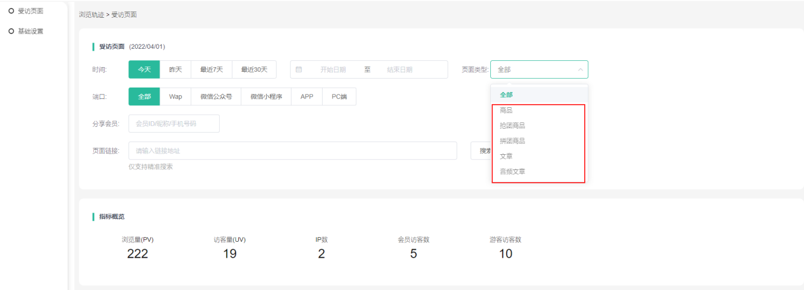Collapse the 页面类型 dropdown arrow
Viewport: 804px width, 290px height.
[x=580, y=70]
